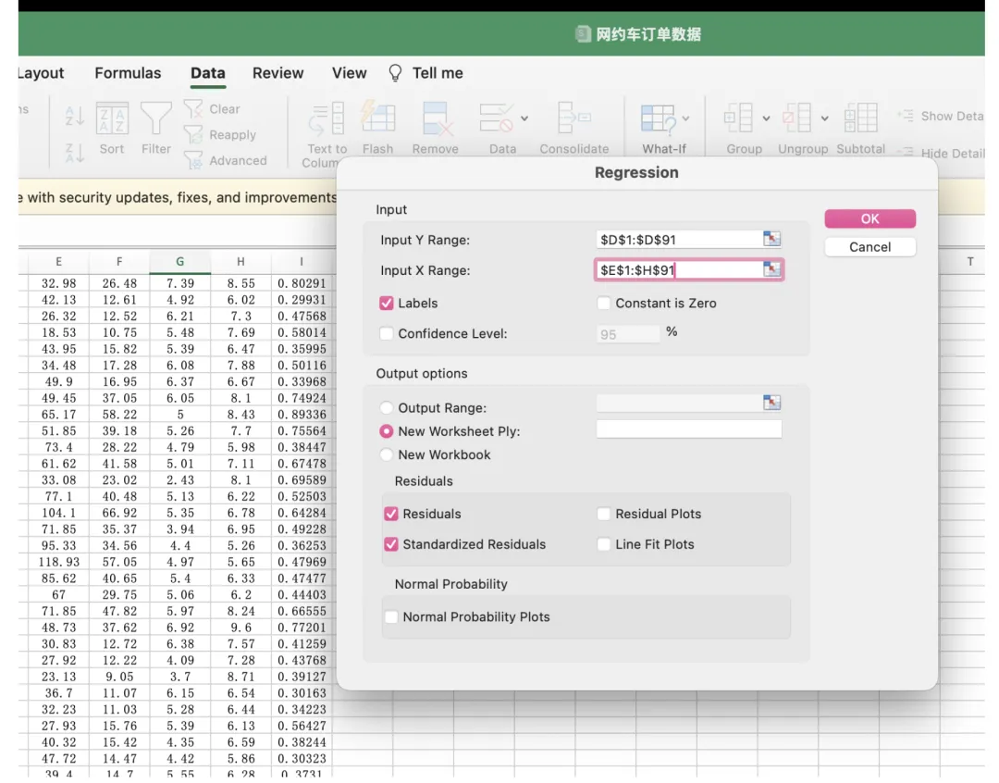Click the Show Detail icon
The height and width of the screenshot is (783, 999).
tap(906, 116)
